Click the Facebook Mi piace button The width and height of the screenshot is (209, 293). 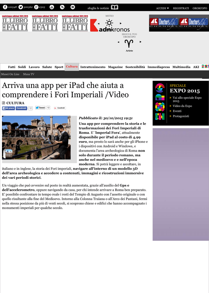point(8,108)
